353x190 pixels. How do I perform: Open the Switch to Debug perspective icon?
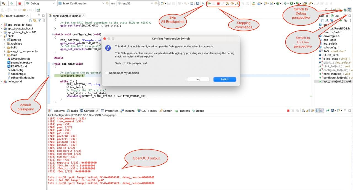345,10
